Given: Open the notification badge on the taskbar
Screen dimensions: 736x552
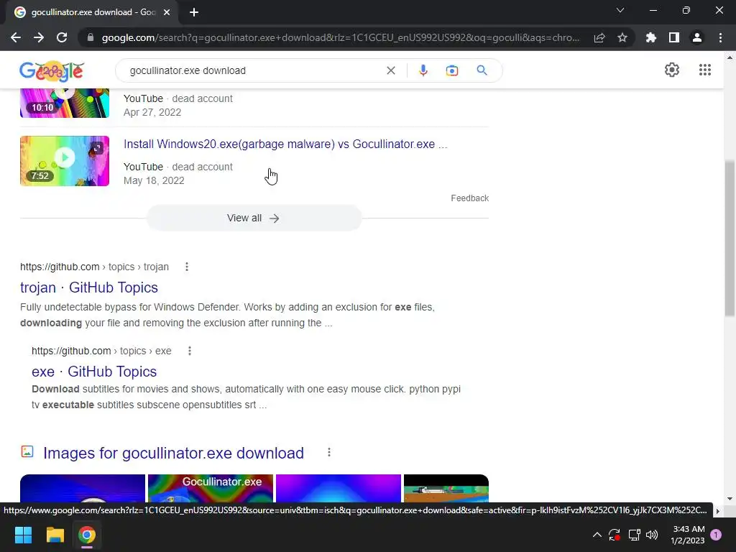Looking at the screenshot, I should coord(716,535).
